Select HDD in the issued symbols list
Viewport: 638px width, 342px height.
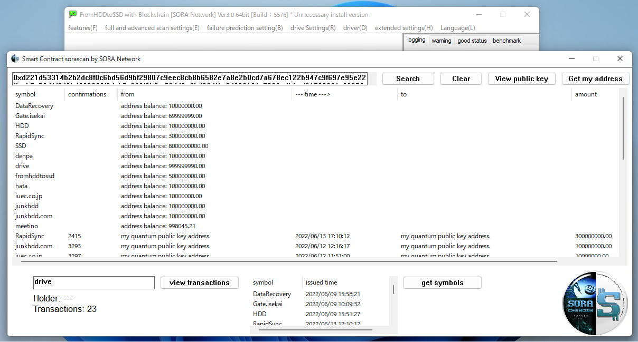coord(320,314)
